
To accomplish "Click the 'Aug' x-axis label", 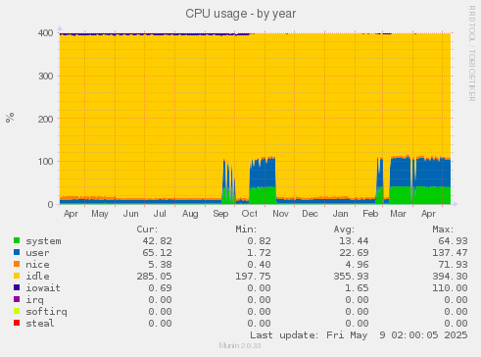I will coord(190,214).
